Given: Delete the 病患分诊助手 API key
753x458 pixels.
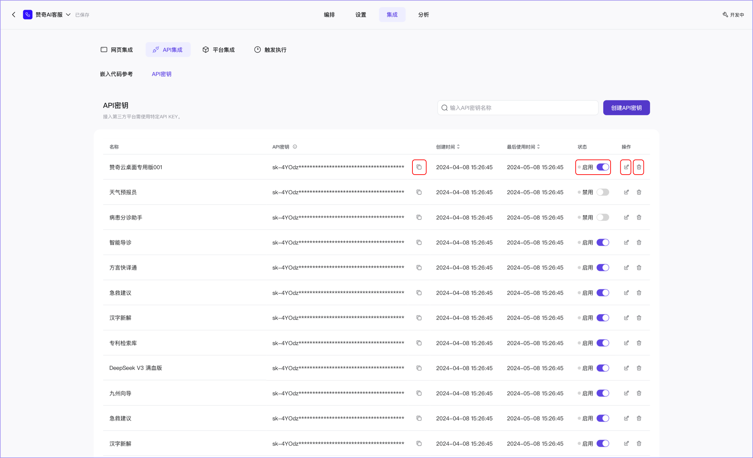Looking at the screenshot, I should tap(639, 217).
